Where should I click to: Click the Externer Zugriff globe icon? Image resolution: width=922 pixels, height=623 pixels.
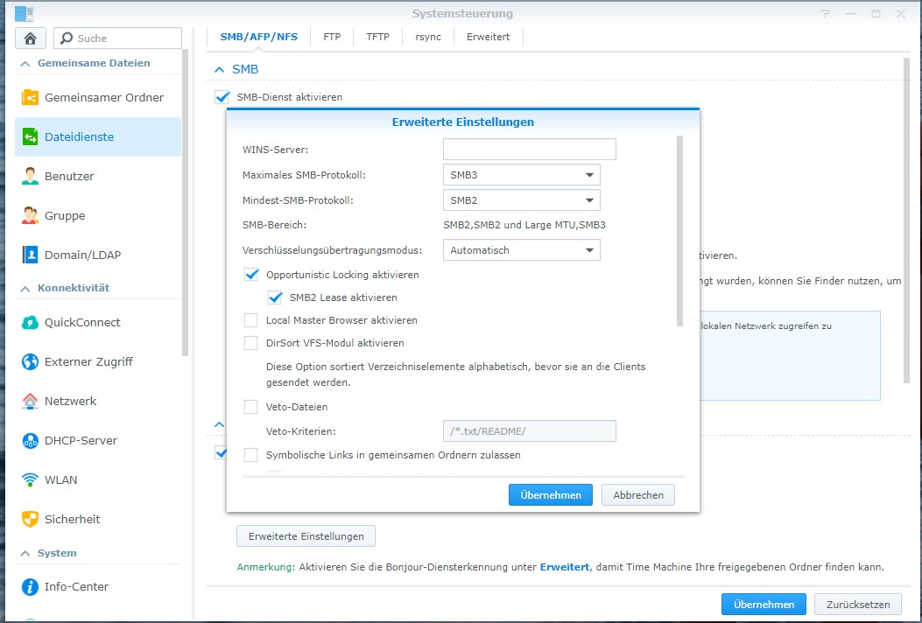pos(30,362)
